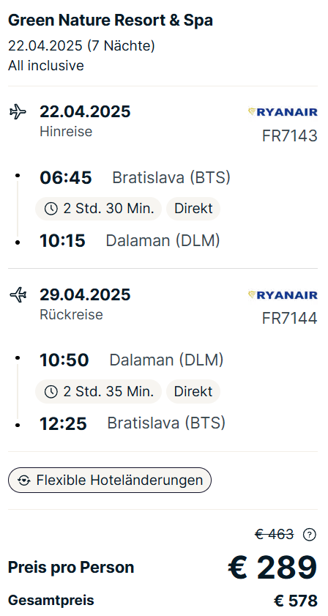Click the outbound flight airplane icon

(x=18, y=112)
